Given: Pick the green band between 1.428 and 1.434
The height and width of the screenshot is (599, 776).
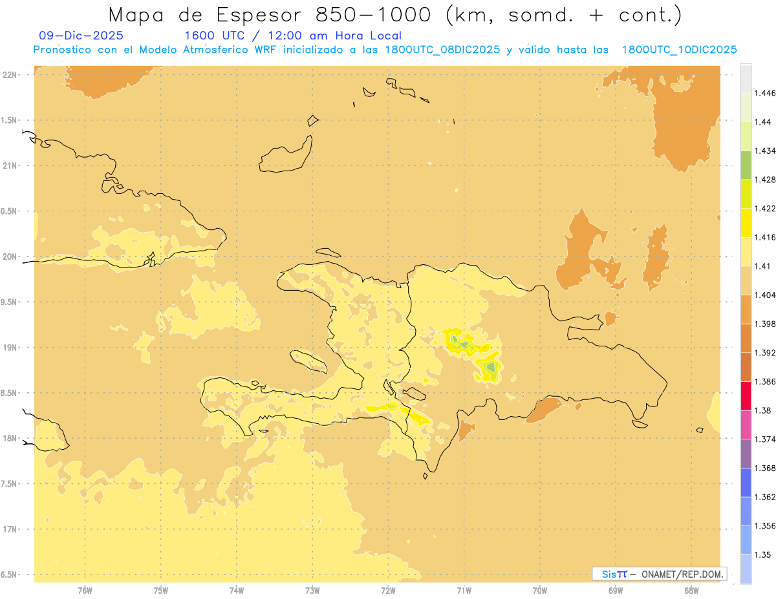Looking at the screenshot, I should (746, 165).
